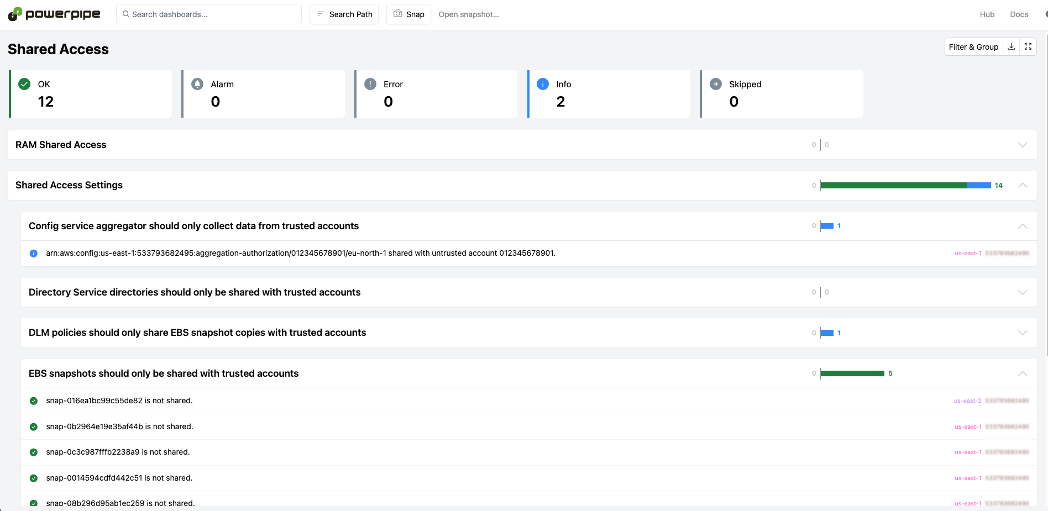Click OK icon for snap-0b2964e19e35af44b
The width and height of the screenshot is (1048, 511).
click(x=34, y=427)
